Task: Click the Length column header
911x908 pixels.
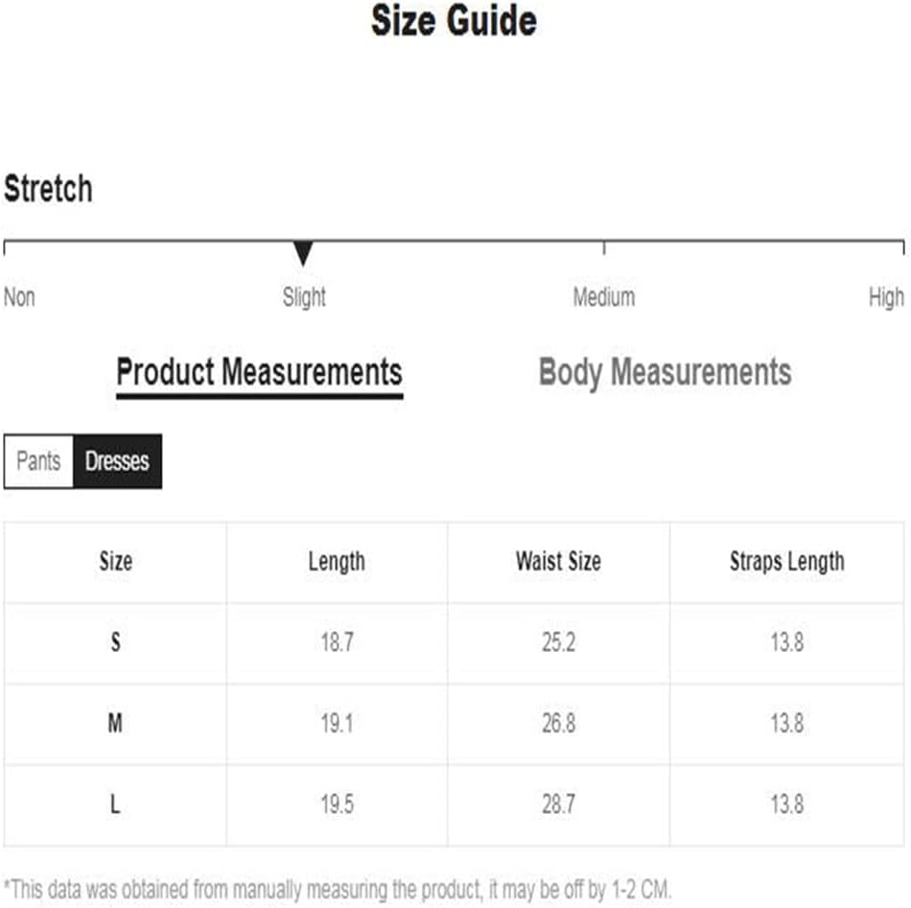Action: click(337, 562)
